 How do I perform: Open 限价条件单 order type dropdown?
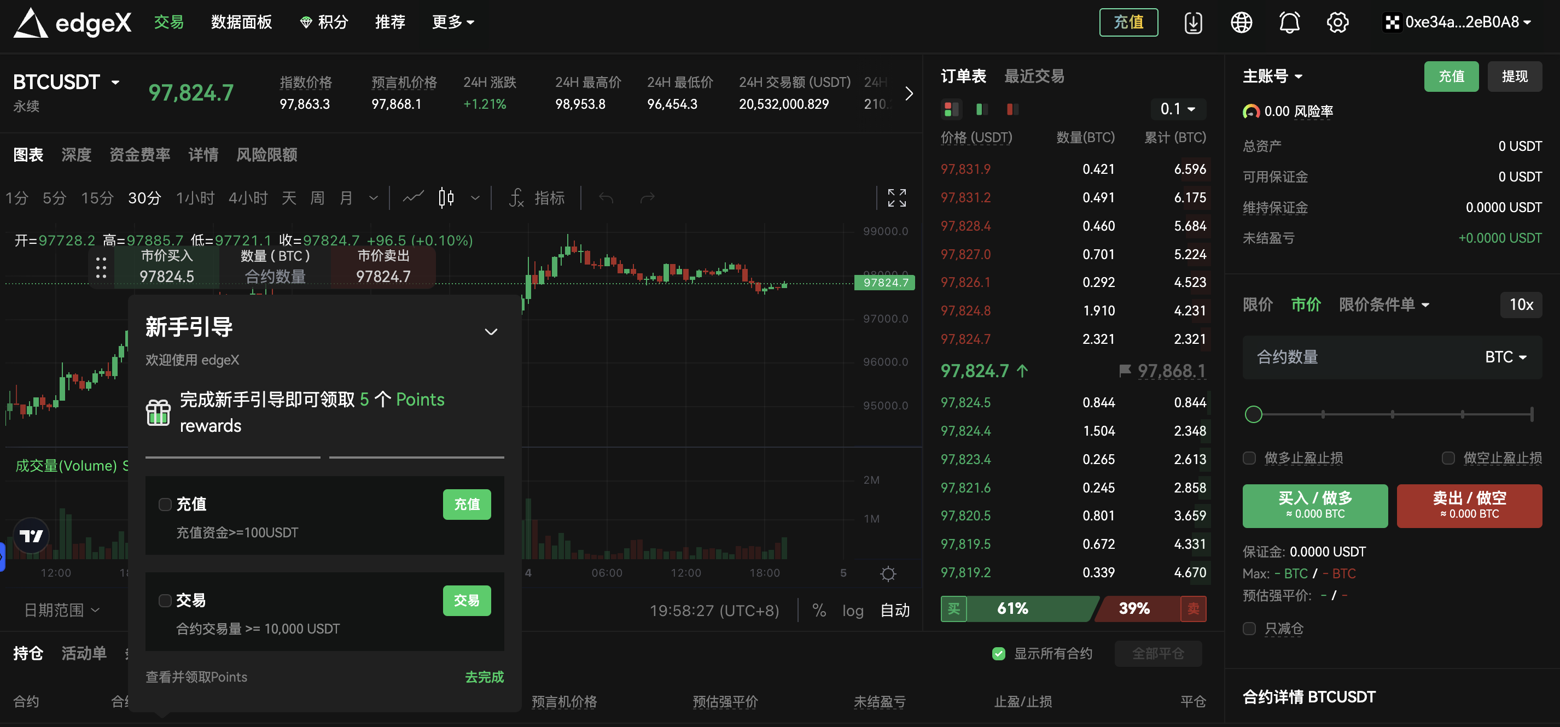click(1384, 304)
